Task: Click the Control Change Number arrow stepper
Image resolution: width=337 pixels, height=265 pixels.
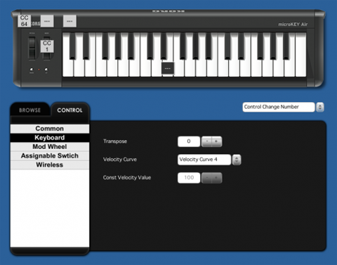Action: [320, 107]
